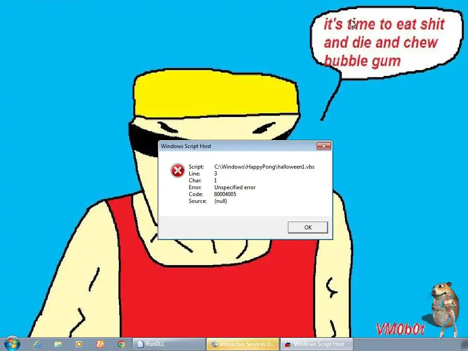Click the 'Windows Script Host' dialog title bar
This screenshot has width=468, height=351.
pos(237,146)
